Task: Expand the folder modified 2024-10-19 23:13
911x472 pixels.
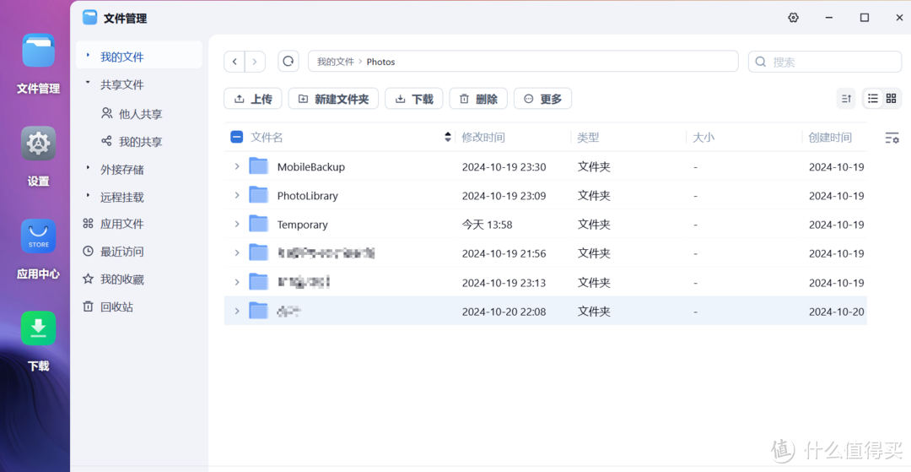Action: coord(237,282)
